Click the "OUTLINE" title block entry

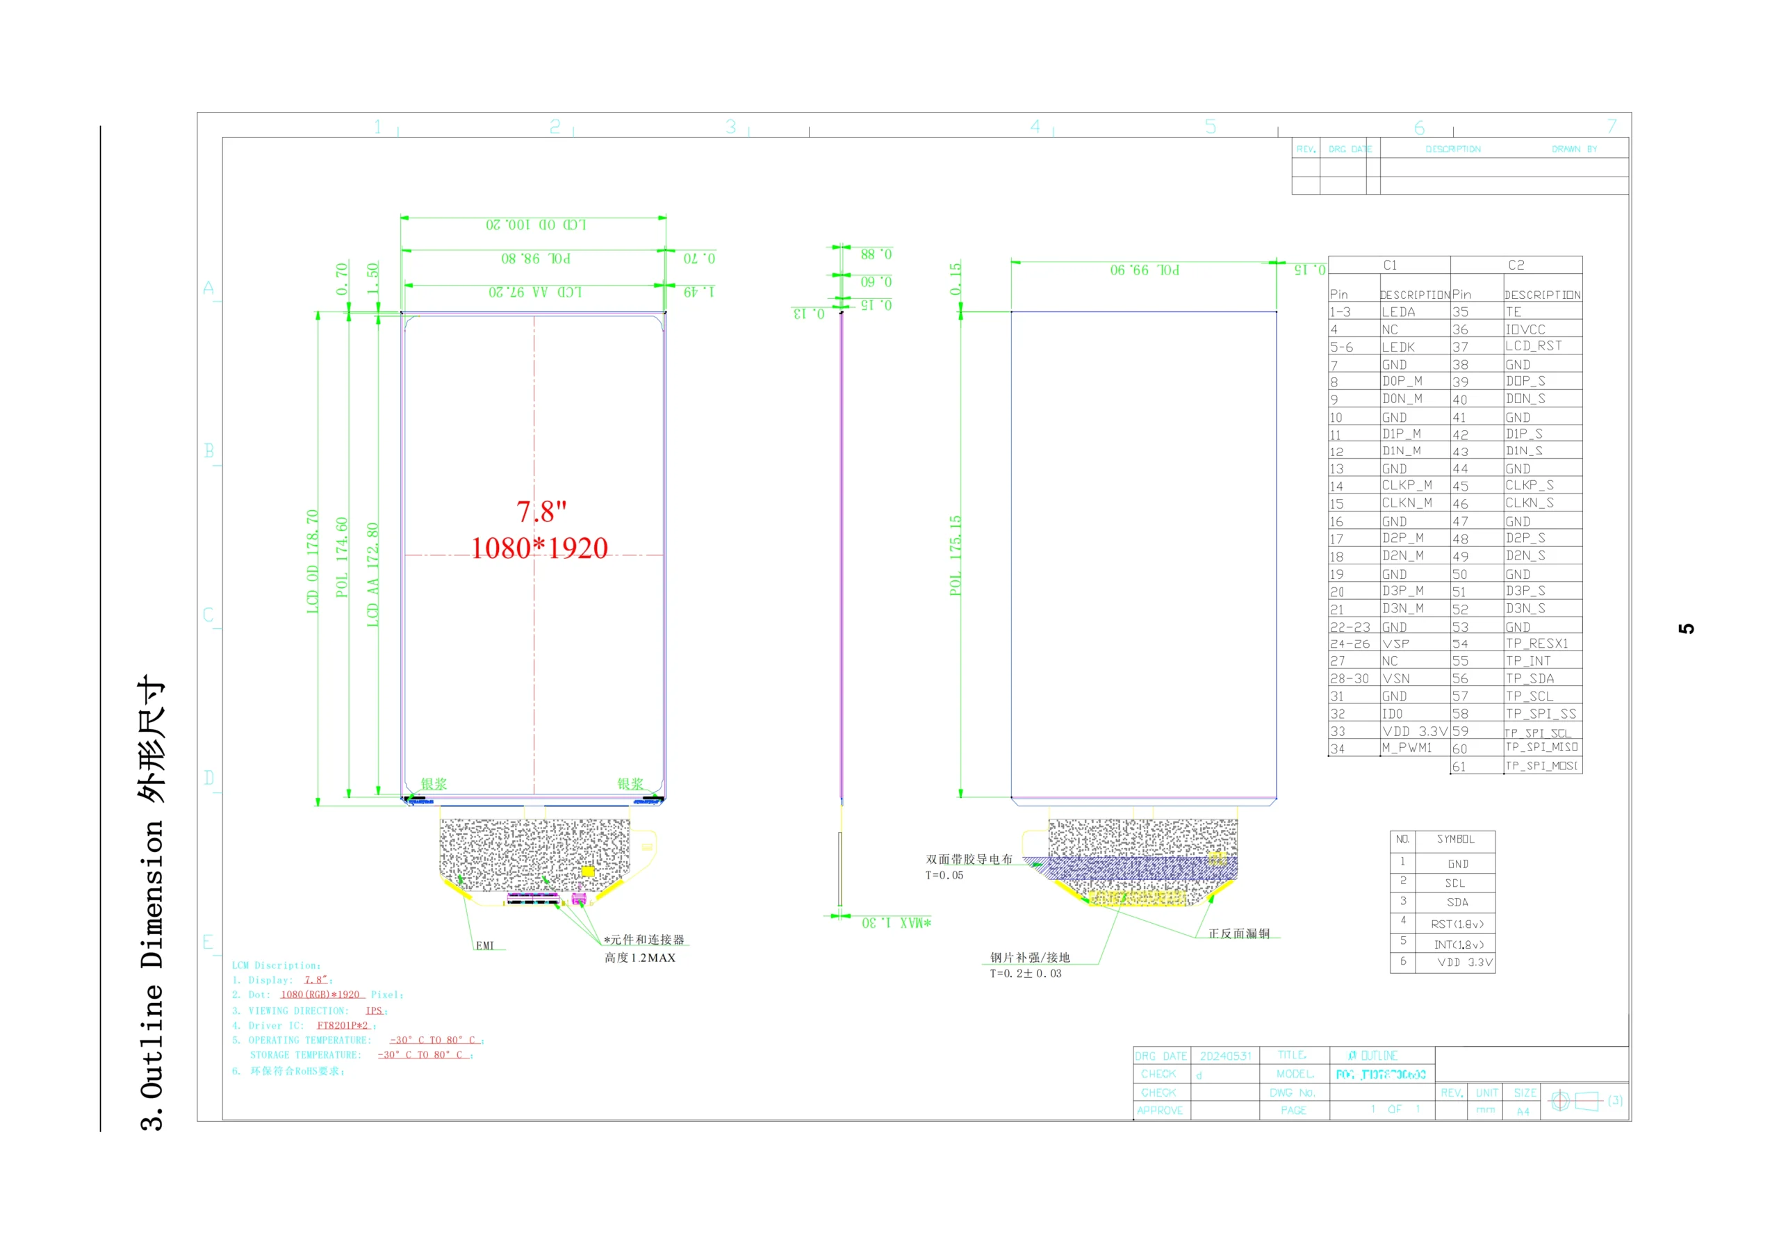(1379, 1056)
